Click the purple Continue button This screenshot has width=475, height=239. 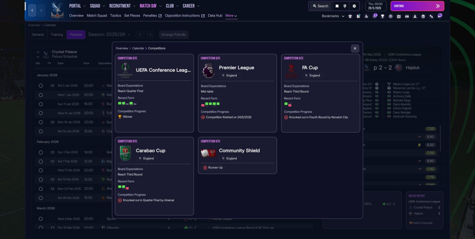point(417,6)
